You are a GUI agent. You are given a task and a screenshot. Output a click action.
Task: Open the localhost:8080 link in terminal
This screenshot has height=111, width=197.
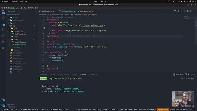coord(67,89)
